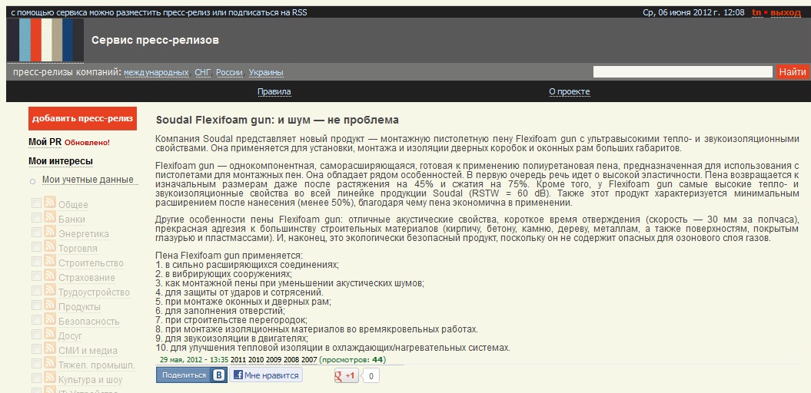The image size is (811, 393).
Task: Click the RSS icon next to Безопасность
Action: pyautogui.click(x=50, y=319)
